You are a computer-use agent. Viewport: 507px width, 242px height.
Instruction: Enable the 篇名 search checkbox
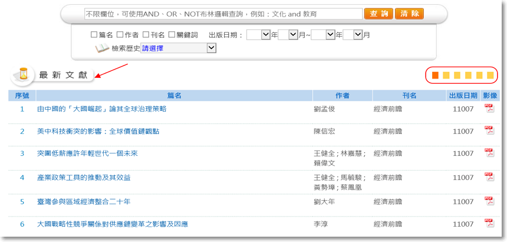[94, 35]
